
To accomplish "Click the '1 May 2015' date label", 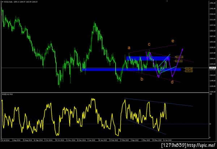I will 146,140.
